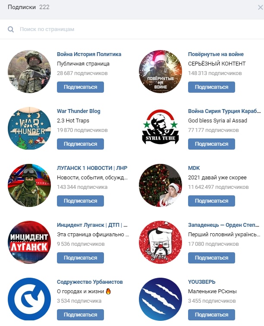Open the Содружество Урбанистов blue logo
Screen dimensions: 264x326
(29, 299)
